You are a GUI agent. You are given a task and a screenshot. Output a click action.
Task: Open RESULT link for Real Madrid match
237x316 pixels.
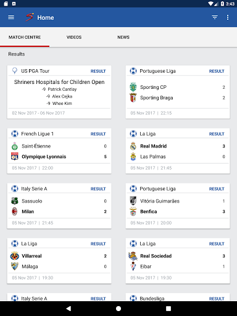coord(217,134)
